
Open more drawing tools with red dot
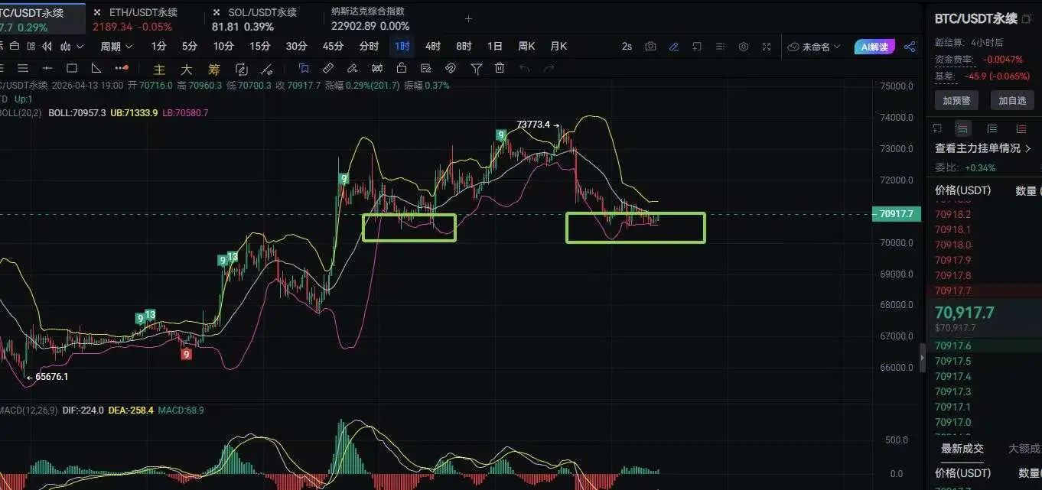(121, 68)
